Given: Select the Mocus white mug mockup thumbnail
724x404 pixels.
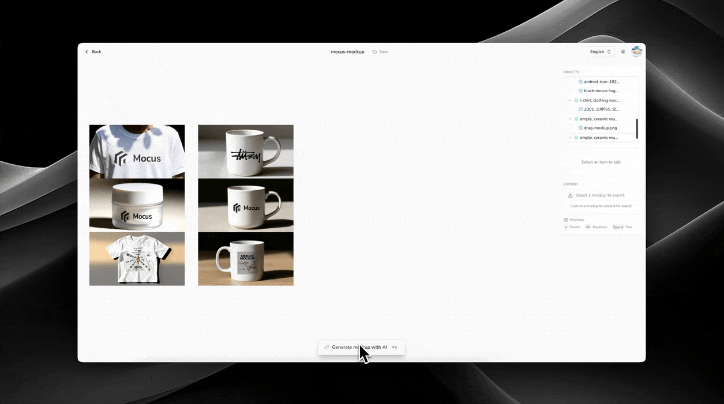Looking at the screenshot, I should (245, 205).
